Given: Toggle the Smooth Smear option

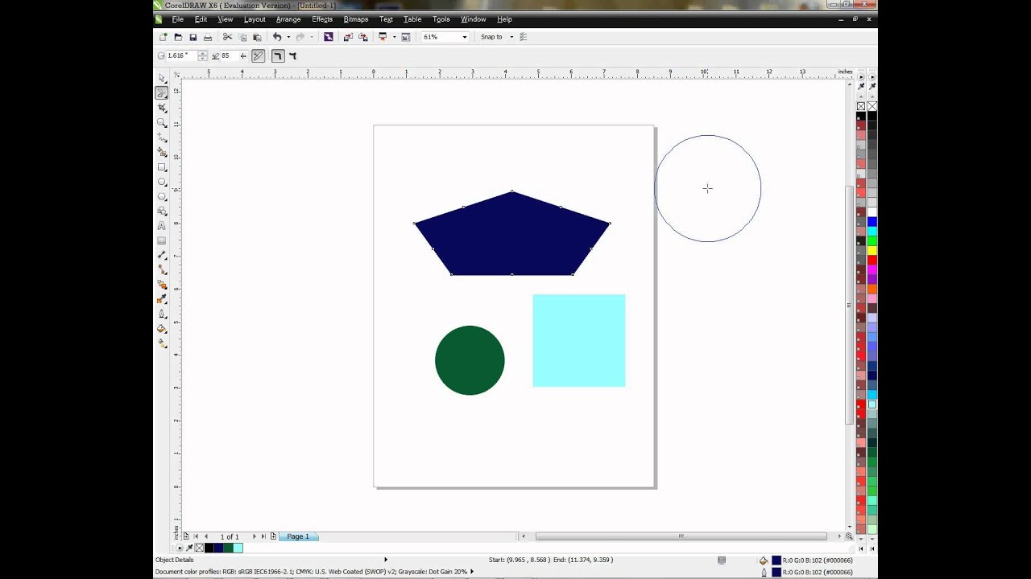Looking at the screenshot, I should 278,56.
